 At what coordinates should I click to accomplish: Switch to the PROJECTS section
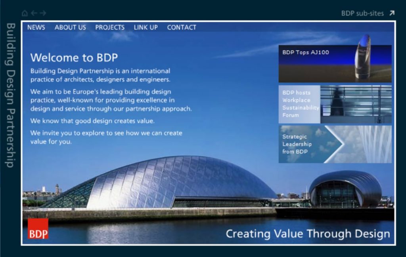coord(109,27)
